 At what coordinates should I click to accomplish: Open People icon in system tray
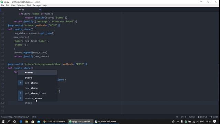(173, 122)
